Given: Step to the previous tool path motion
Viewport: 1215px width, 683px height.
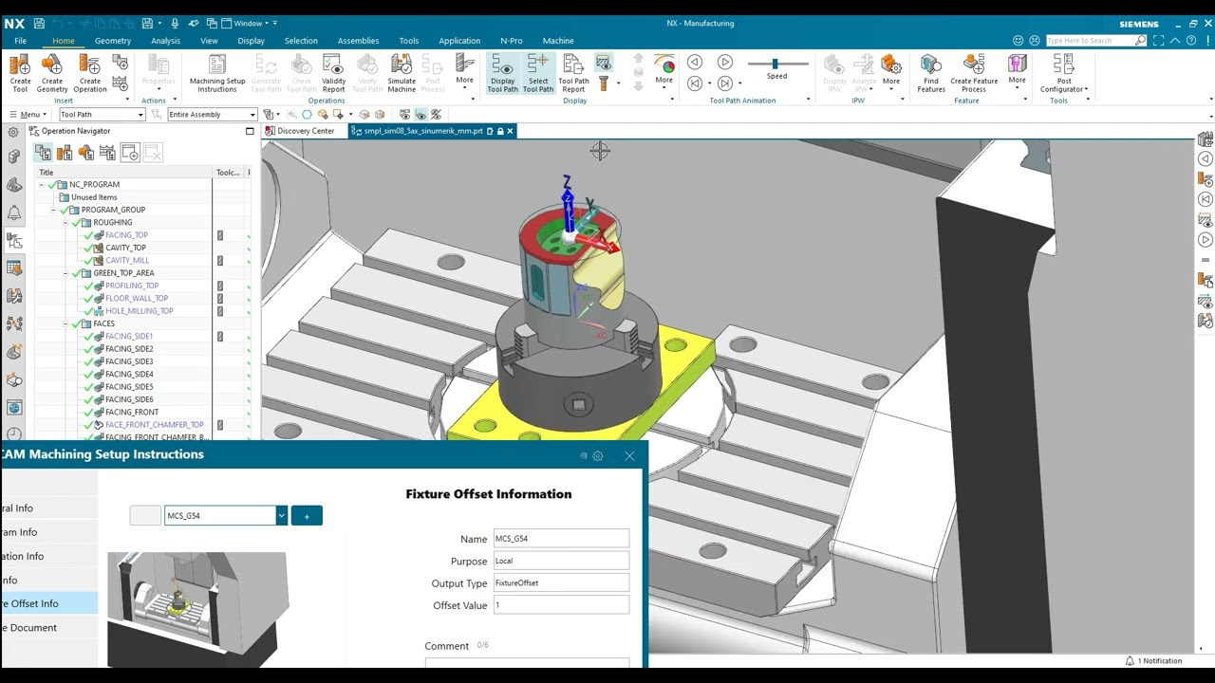Looking at the screenshot, I should point(695,83).
